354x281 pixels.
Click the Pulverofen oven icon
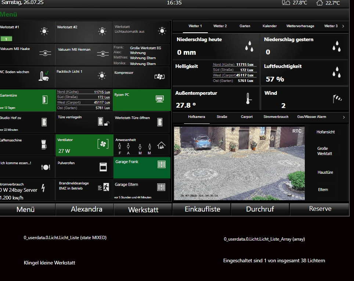(103, 167)
